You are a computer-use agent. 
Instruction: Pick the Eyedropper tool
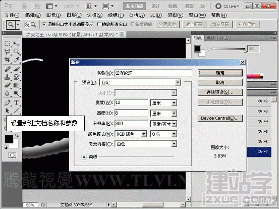pos(16,60)
